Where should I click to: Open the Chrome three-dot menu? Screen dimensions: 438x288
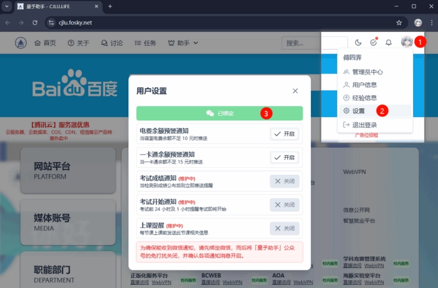point(430,23)
